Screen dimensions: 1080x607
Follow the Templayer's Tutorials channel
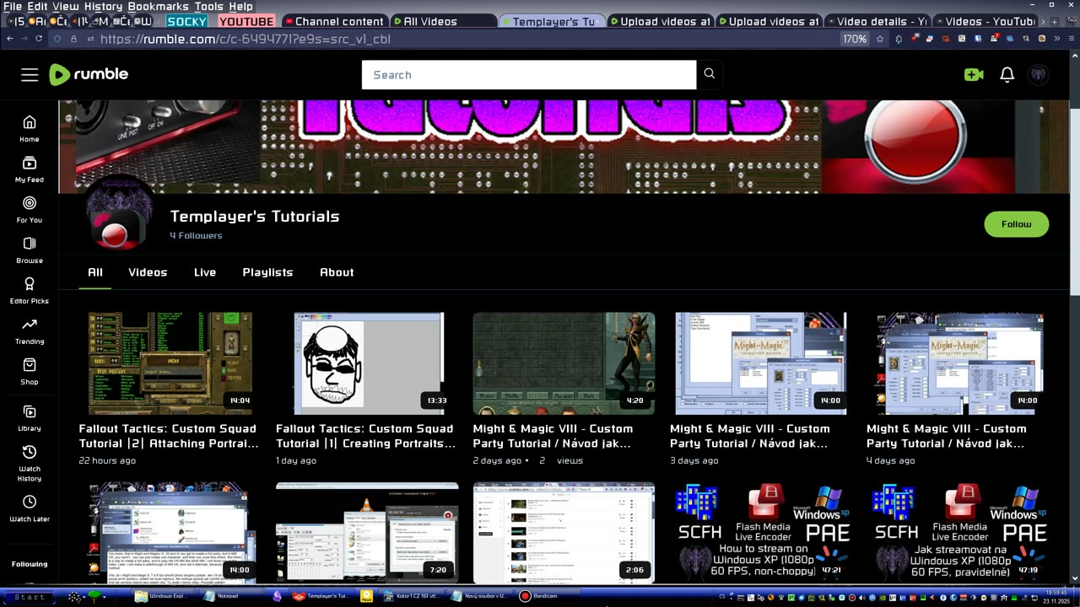pyautogui.click(x=1017, y=224)
